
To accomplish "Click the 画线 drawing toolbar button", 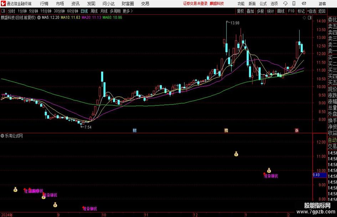I will pos(281,11).
